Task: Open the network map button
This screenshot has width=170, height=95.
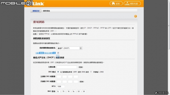Action: [132, 3]
